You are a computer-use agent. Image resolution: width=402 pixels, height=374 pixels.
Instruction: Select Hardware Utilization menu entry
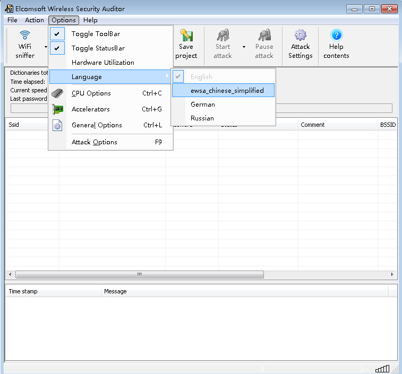[x=110, y=63]
